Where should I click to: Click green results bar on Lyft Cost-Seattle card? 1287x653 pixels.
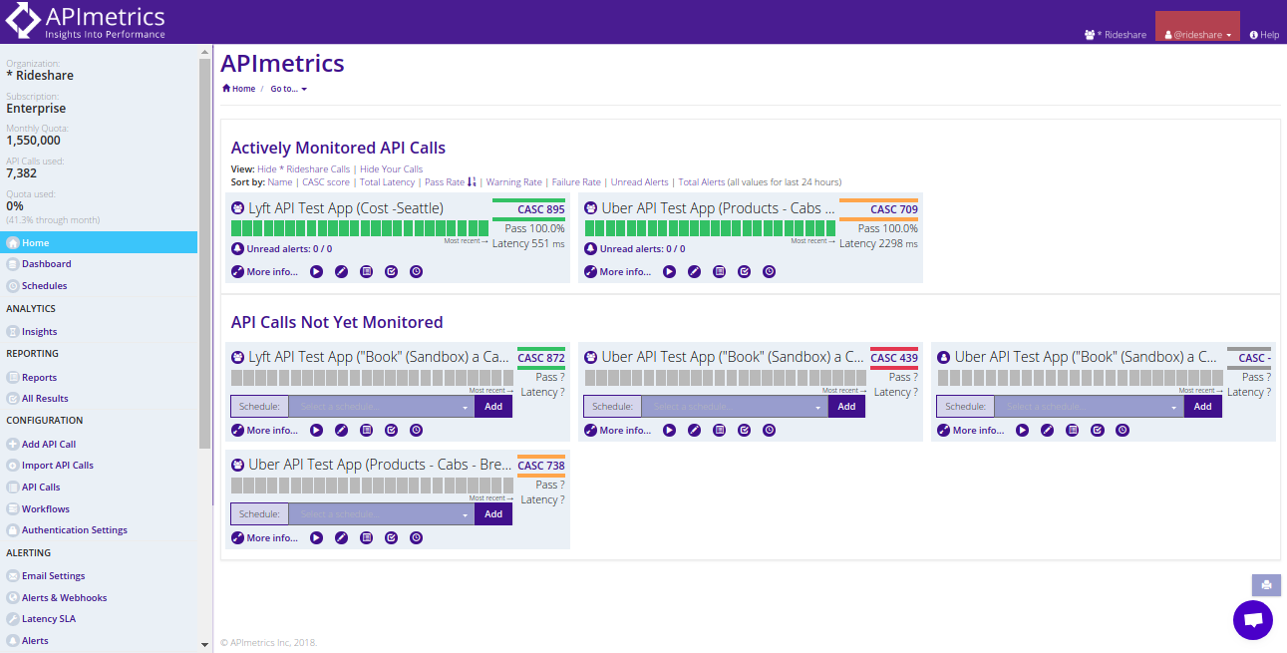tap(362, 228)
